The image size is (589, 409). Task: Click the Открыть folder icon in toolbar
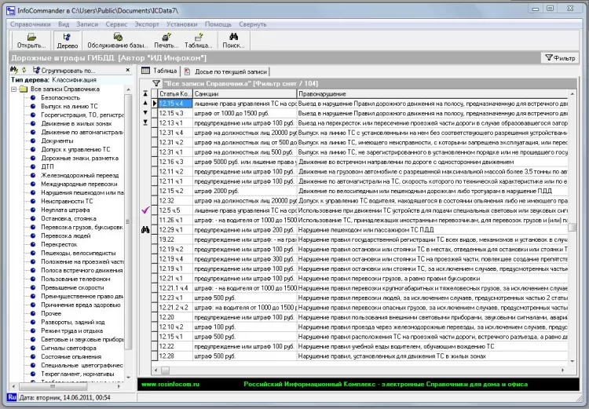[x=31, y=40]
